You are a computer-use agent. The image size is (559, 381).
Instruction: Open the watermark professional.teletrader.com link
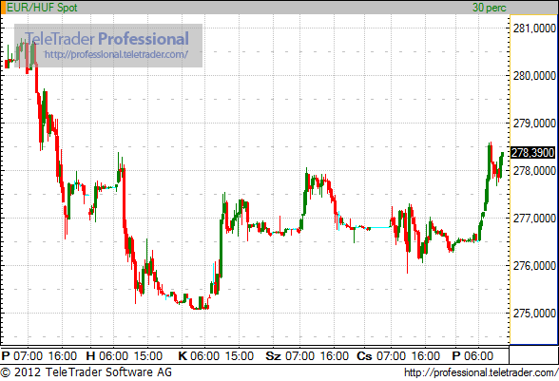point(116,54)
